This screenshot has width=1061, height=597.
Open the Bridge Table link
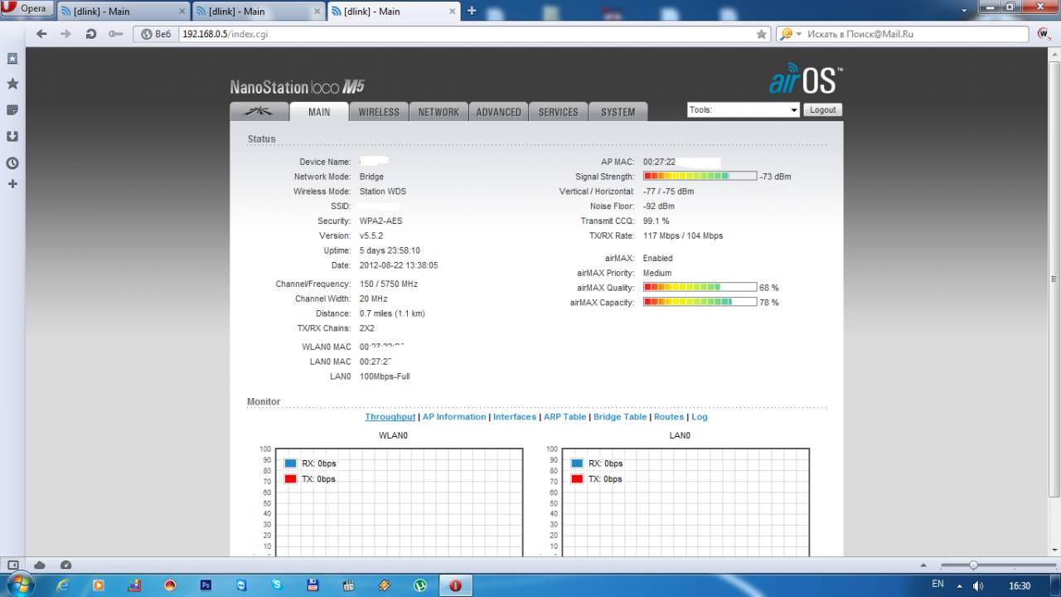[x=620, y=417]
